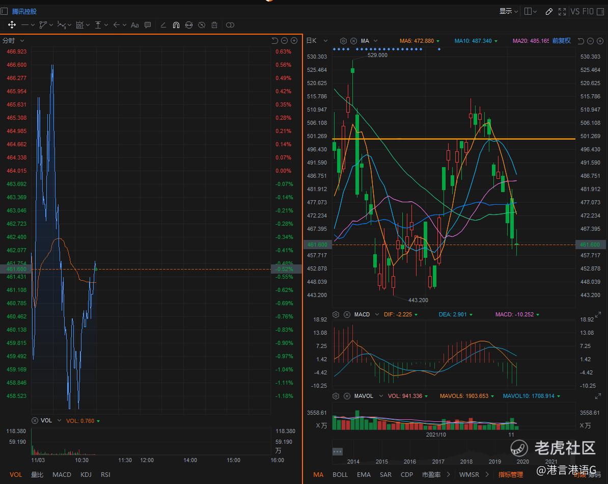Enable the magnet snap tool
608x484 pixels.
[176, 24]
